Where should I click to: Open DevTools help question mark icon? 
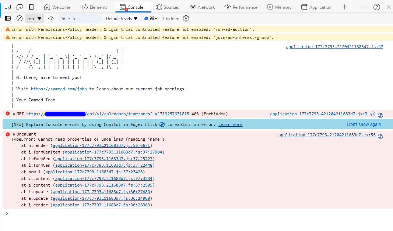point(377,7)
